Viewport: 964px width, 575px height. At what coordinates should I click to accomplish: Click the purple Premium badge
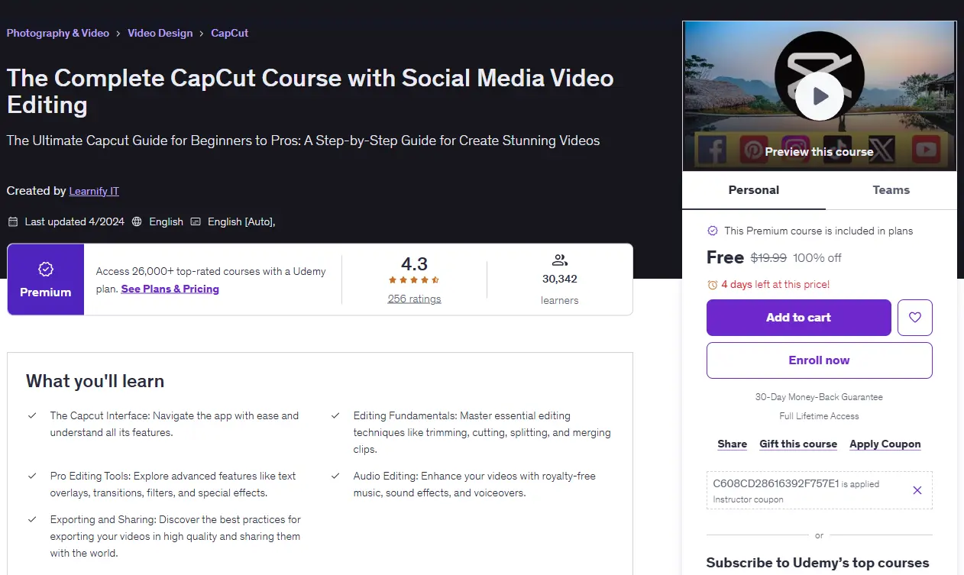(46, 279)
